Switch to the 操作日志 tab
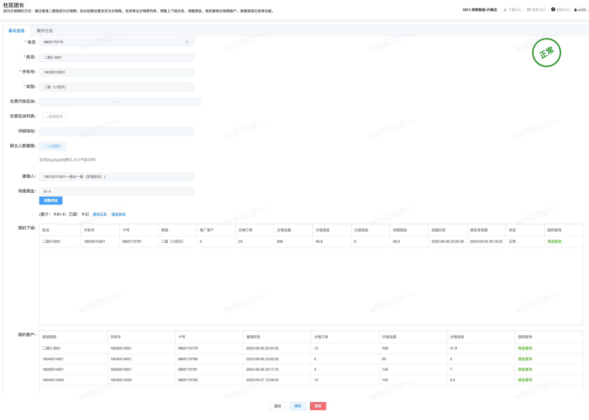 coord(44,31)
